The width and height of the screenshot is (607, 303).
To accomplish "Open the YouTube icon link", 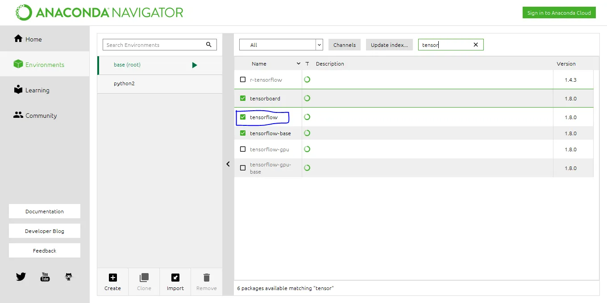I will 45,277.
